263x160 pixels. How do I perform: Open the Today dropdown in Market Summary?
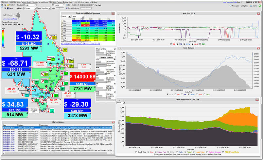pos(78,16)
